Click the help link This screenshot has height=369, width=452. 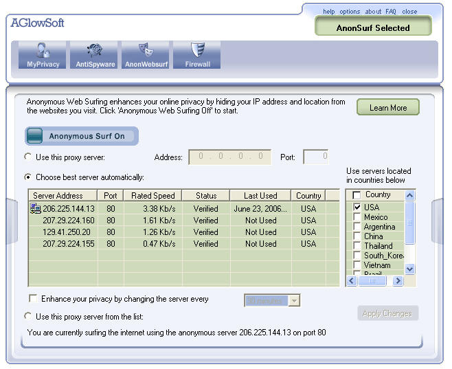coord(328,12)
